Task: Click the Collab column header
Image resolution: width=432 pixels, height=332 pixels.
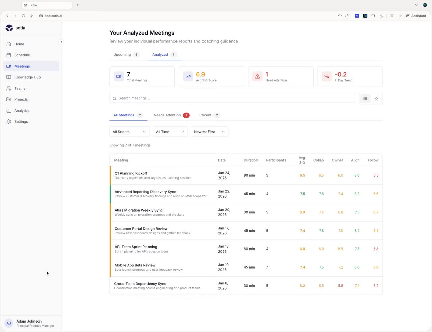Action: click(318, 160)
